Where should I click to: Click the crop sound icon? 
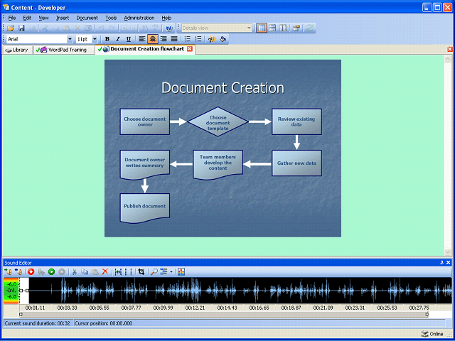[x=141, y=271]
